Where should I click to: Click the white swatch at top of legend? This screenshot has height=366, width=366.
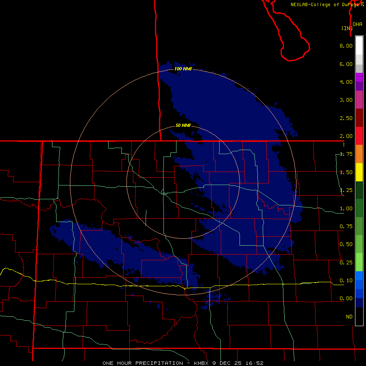tap(359, 45)
